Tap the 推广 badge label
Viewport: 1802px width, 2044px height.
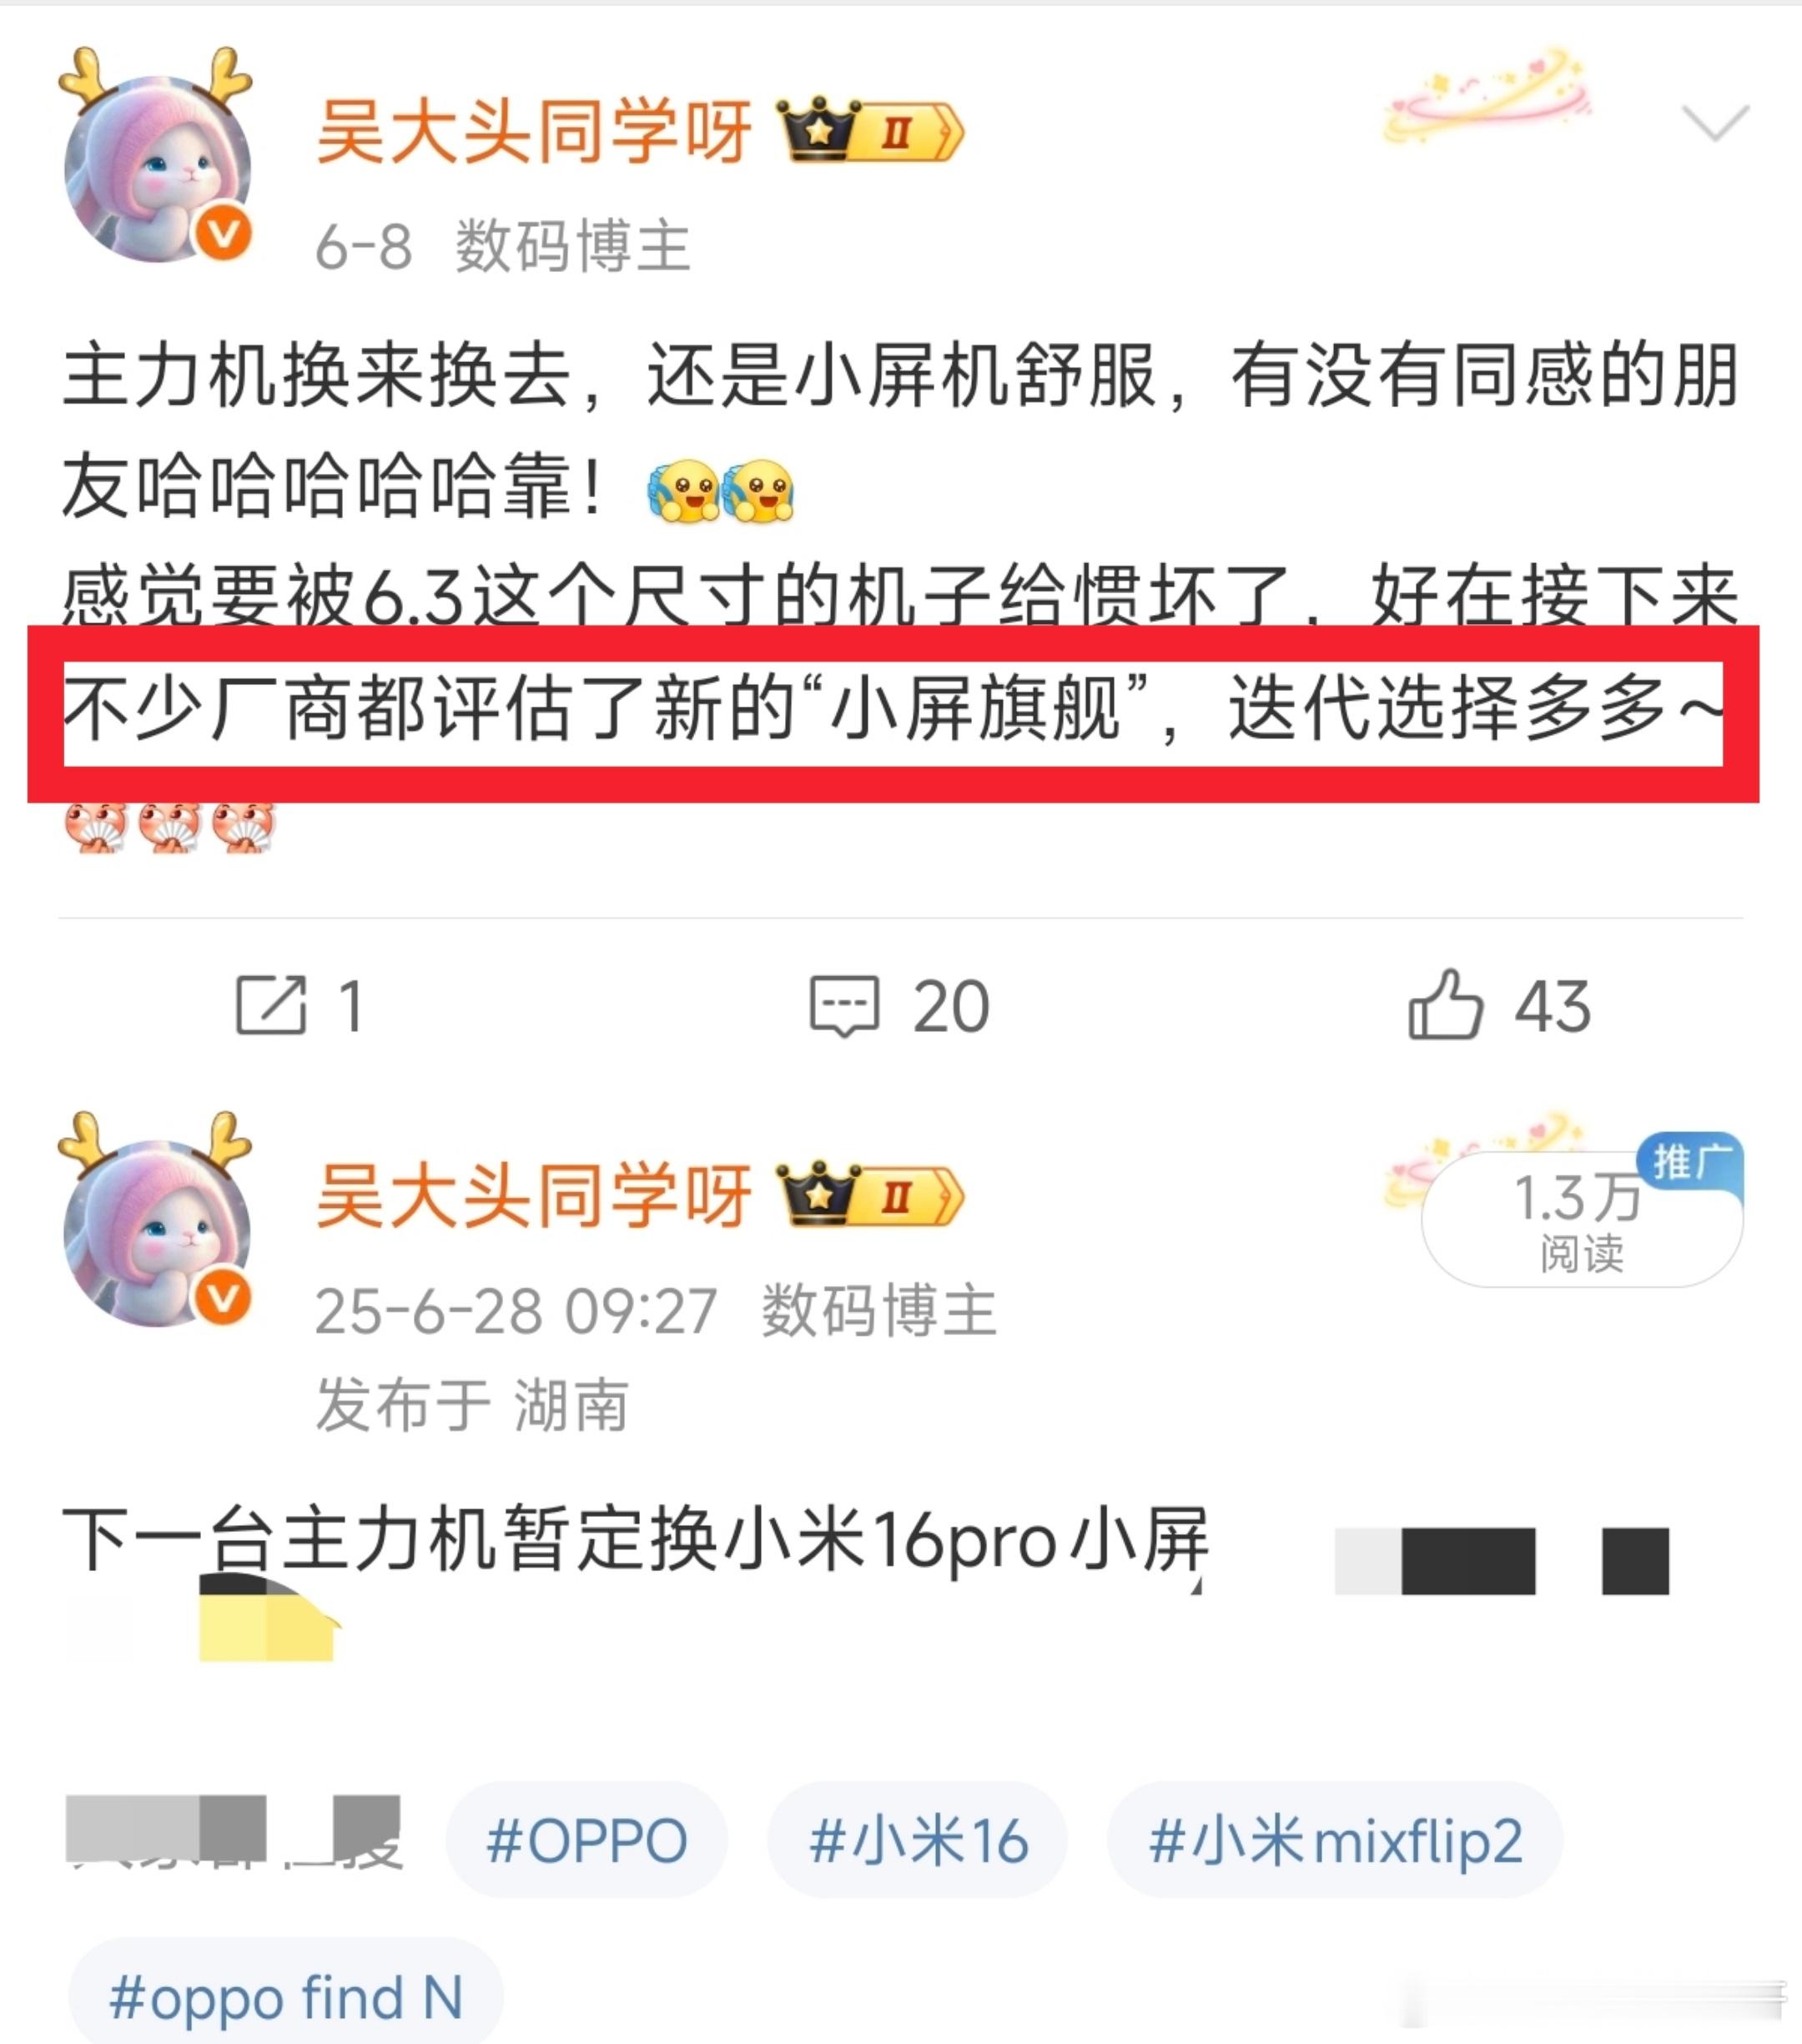tap(1691, 1161)
